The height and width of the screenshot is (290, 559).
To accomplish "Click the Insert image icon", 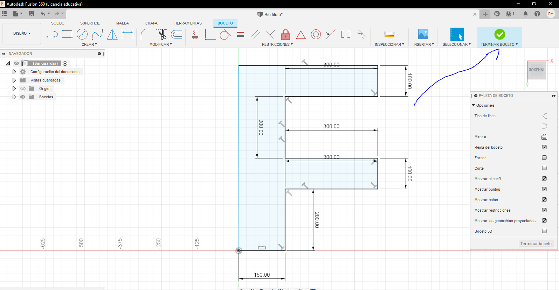I will point(423,34).
